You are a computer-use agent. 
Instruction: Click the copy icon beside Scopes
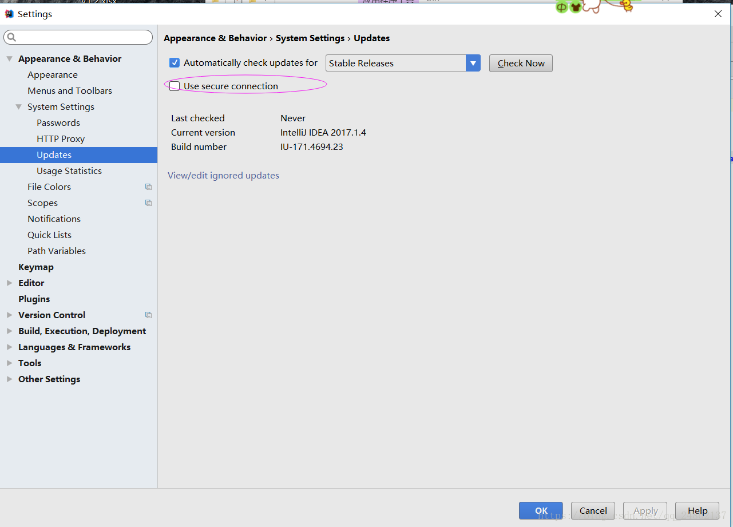(x=148, y=203)
